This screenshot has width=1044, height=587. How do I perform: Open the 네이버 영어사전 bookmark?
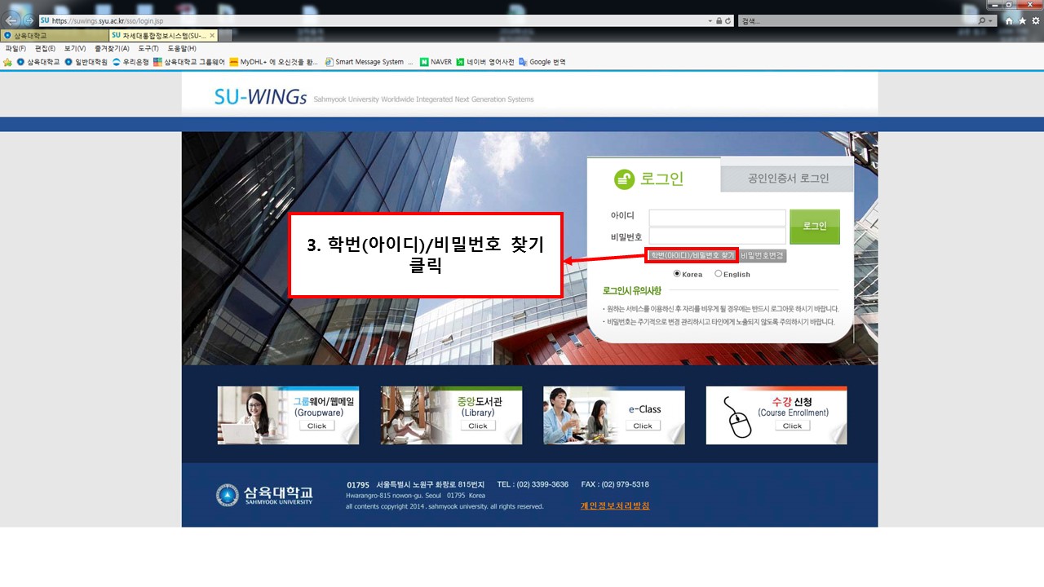pyautogui.click(x=485, y=62)
